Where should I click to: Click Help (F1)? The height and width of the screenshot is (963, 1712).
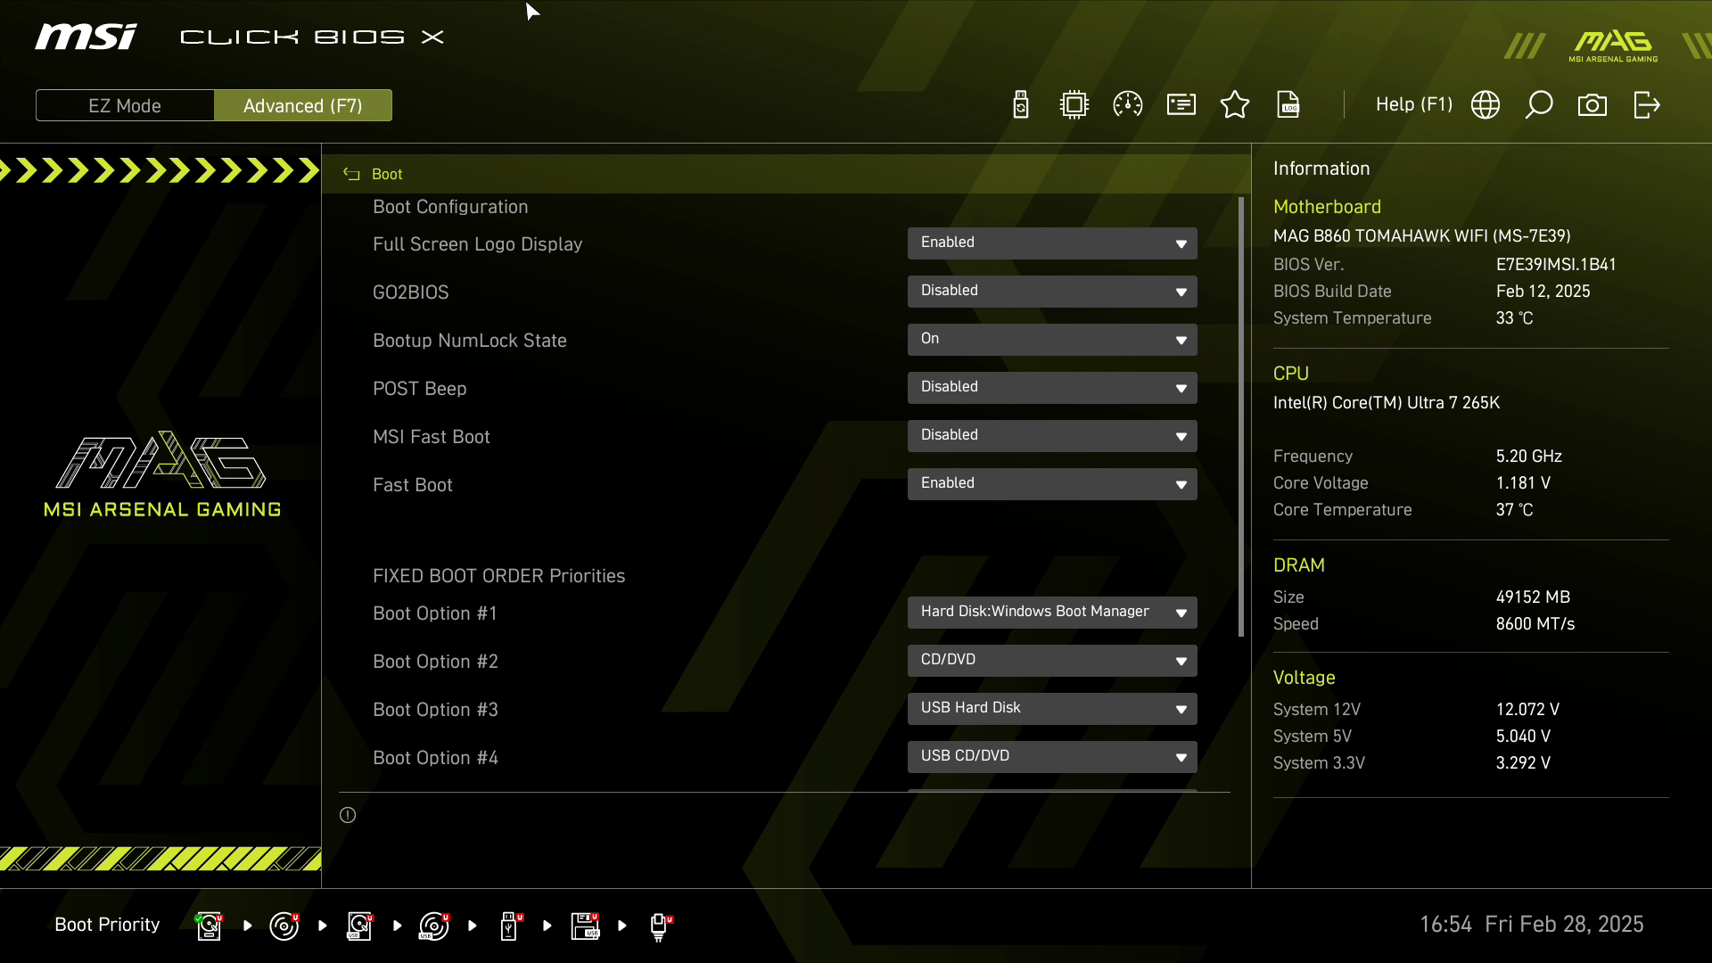pyautogui.click(x=1413, y=105)
